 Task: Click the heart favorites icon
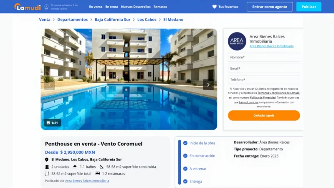pyautogui.click(x=214, y=7)
